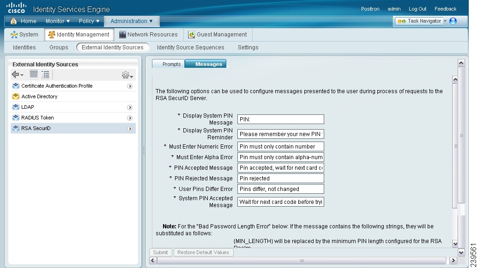Image resolution: width=478 pixels, height=268 pixels.
Task: Click the Home house icon
Action: [x=13, y=21]
